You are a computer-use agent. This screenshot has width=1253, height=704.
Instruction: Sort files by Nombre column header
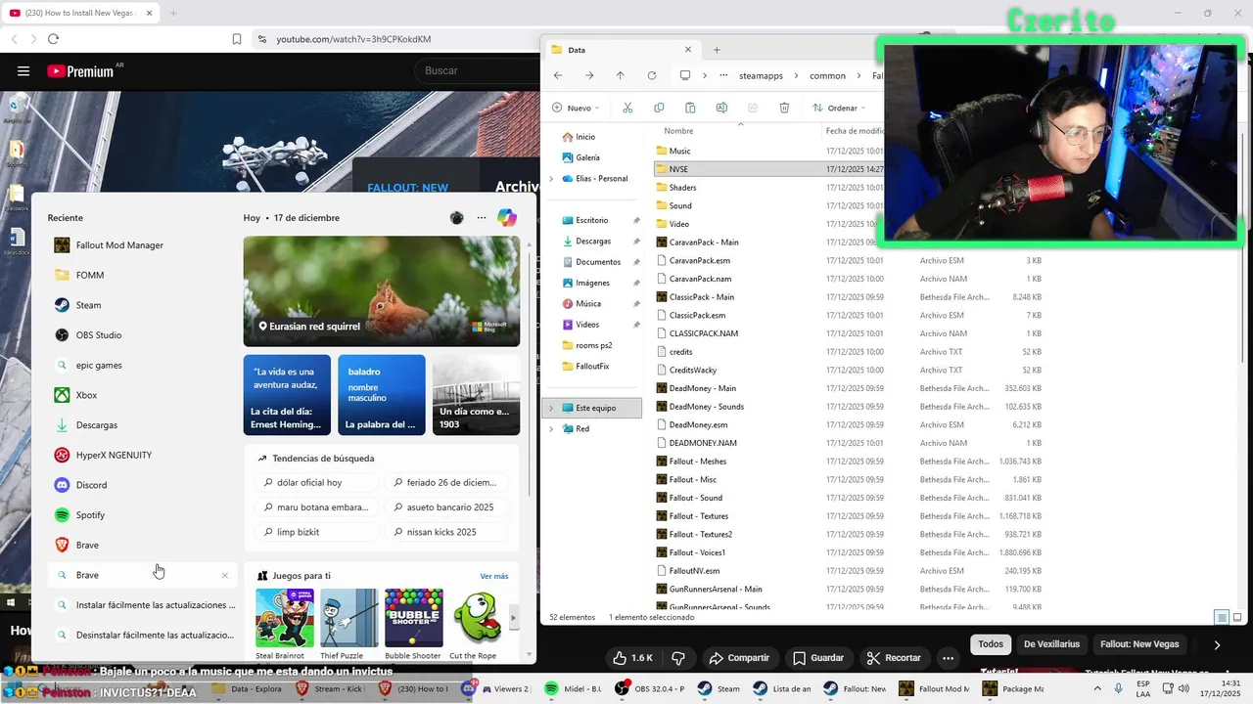coord(678,131)
